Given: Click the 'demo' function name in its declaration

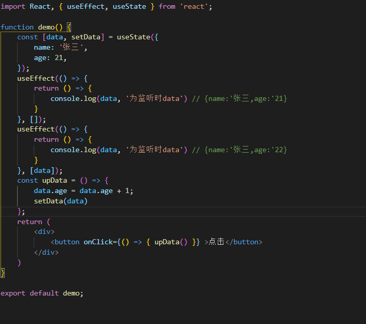Looking at the screenshot, I should point(46,27).
